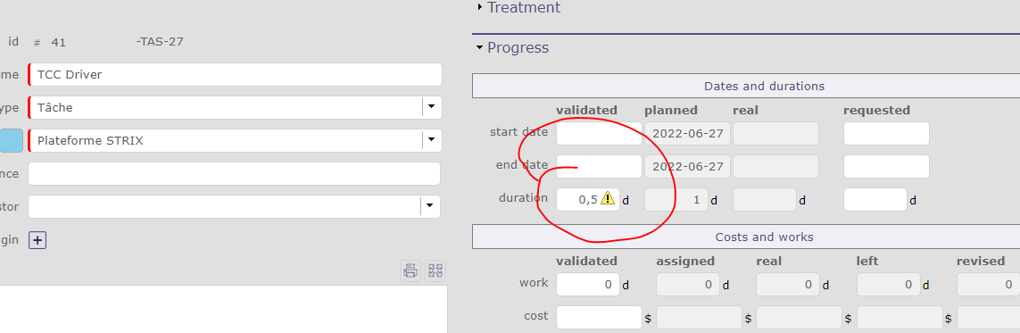Click the fullscreen editor icon beside print
Viewport: 1020px width, 333px height.
pyautogui.click(x=435, y=271)
